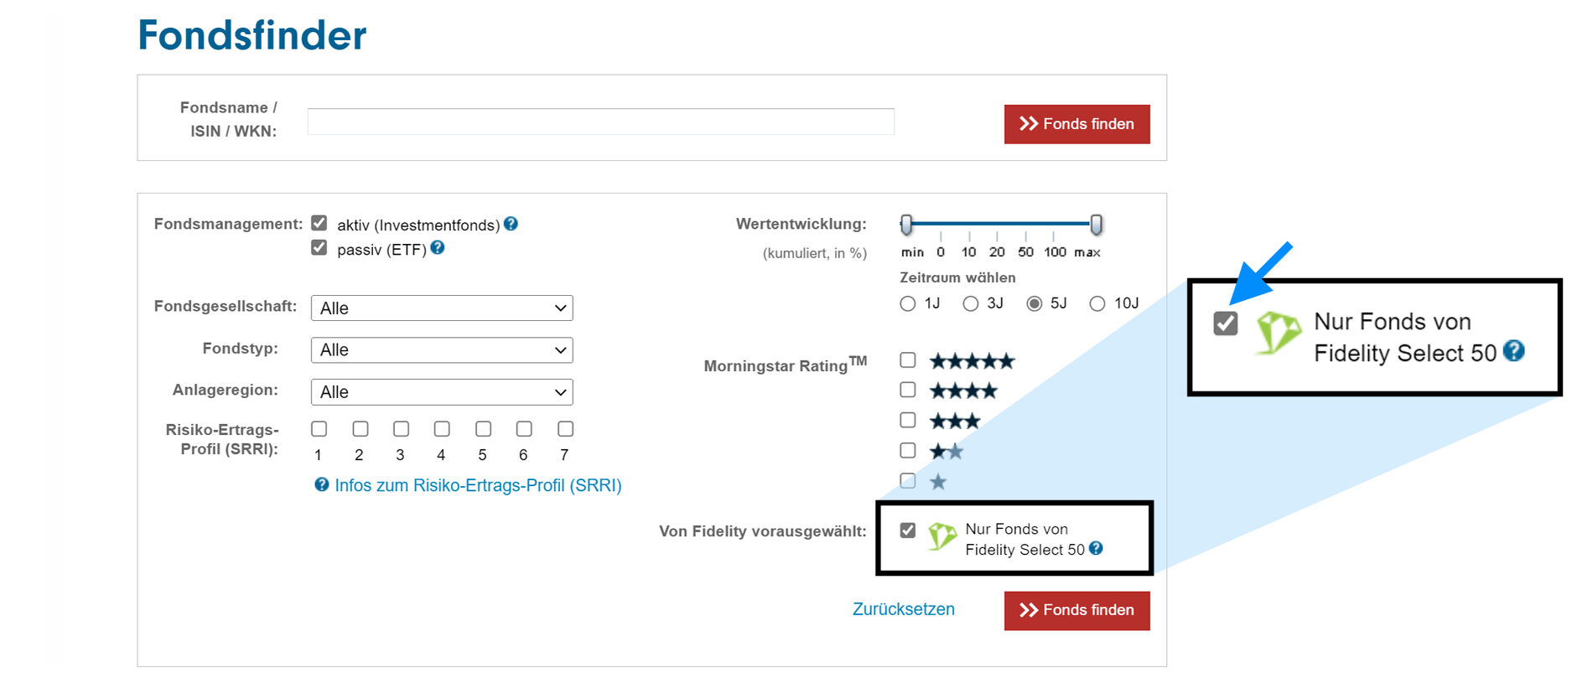Image resolution: width=1577 pixels, height=678 pixels.
Task: Click the Zurücksetzen link
Action: point(903,609)
